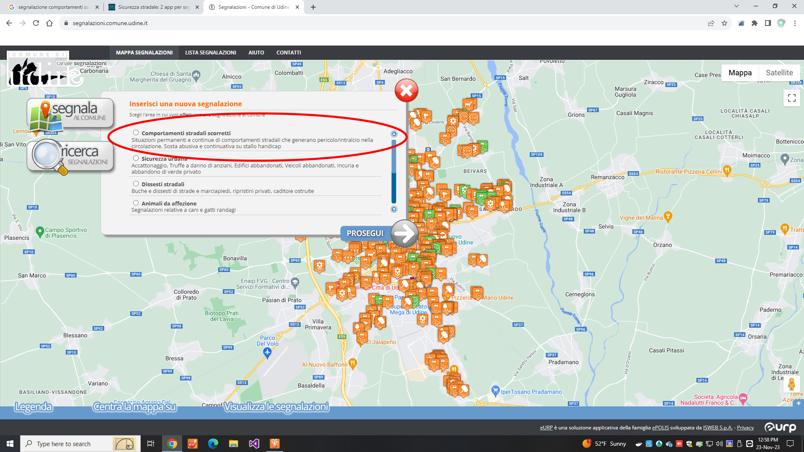Open Visualizza le segnalazioni panel
The width and height of the screenshot is (804, 452).
pyautogui.click(x=276, y=407)
